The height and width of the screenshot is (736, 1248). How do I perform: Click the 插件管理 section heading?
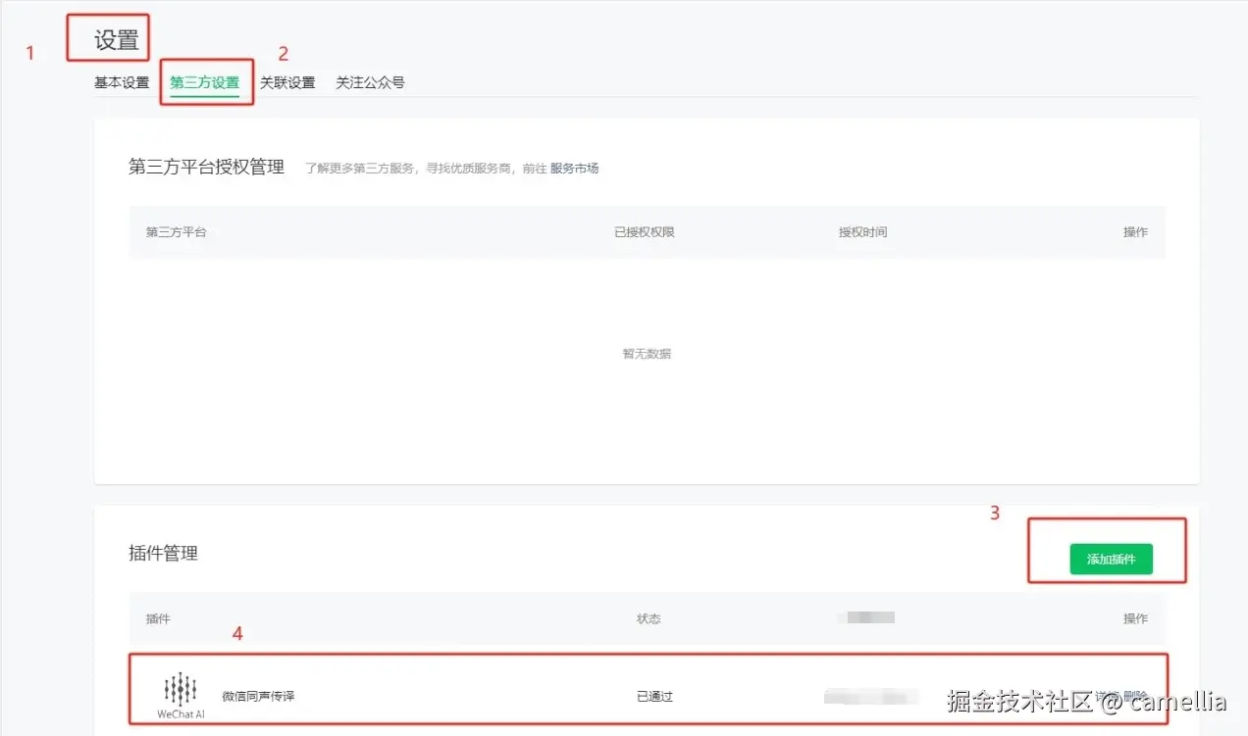click(163, 554)
